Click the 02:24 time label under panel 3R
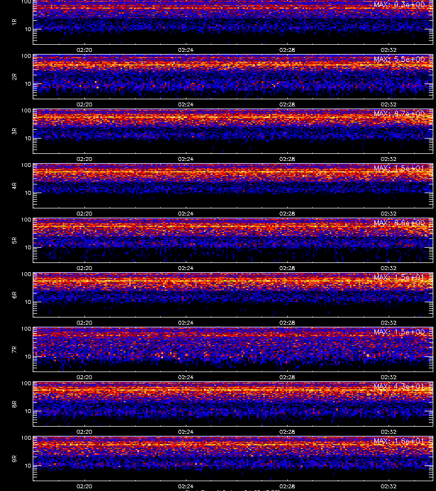This screenshot has height=491, width=436. pyautogui.click(x=186, y=159)
